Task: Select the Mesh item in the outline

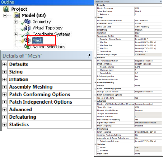Action: coord(37,40)
